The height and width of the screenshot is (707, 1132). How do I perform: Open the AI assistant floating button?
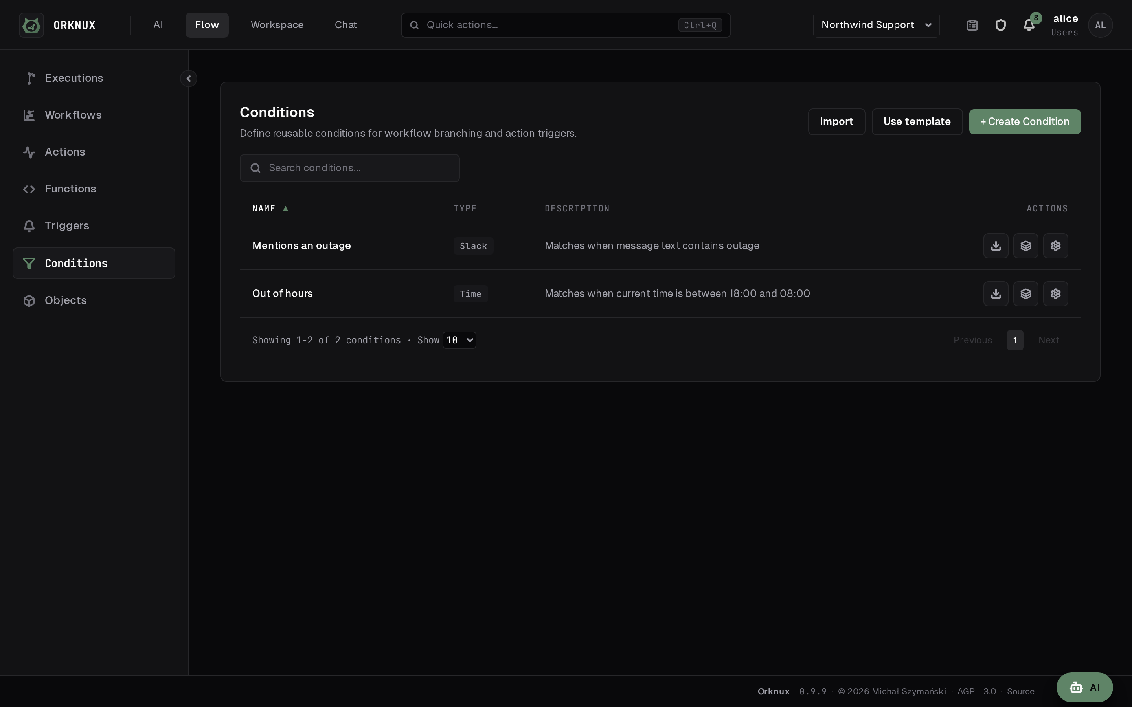tap(1084, 687)
